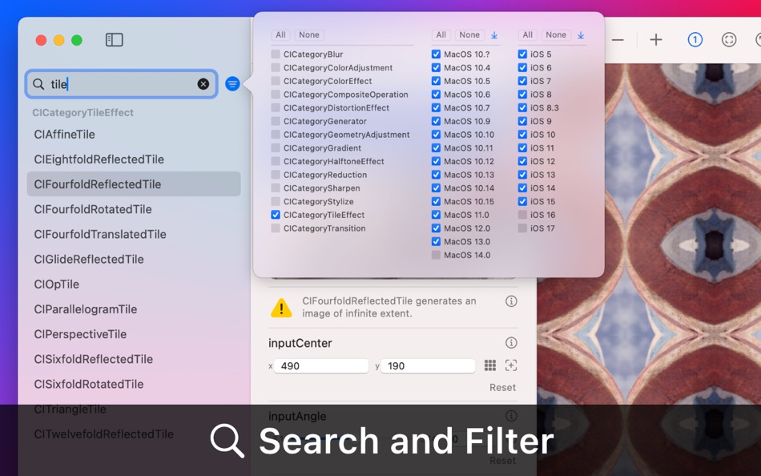The image size is (761, 476).
Task: Check CICategoryDistortionEffect
Action: (276, 108)
